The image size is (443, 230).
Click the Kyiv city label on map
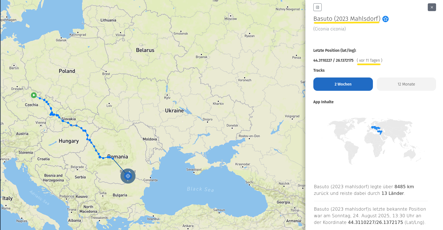click(x=167, y=98)
